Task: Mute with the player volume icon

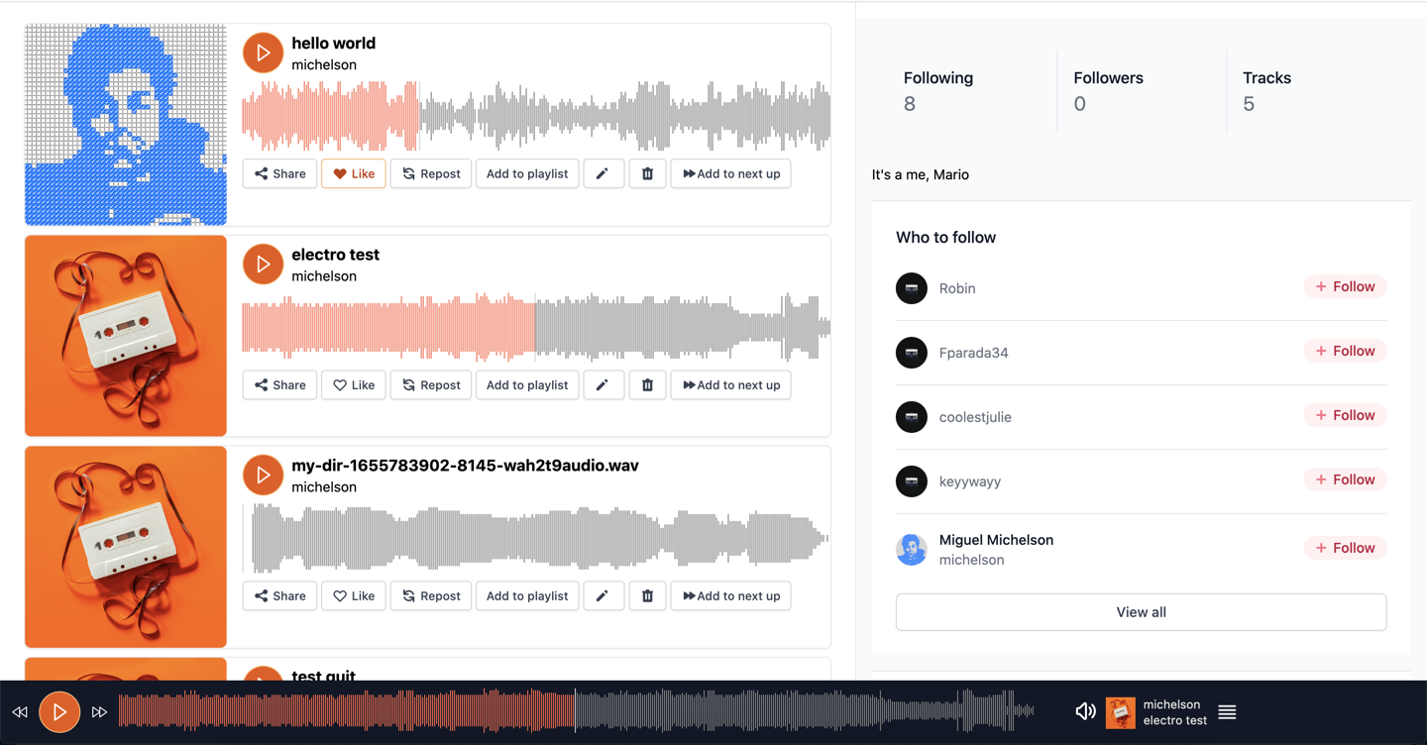Action: coord(1086,711)
